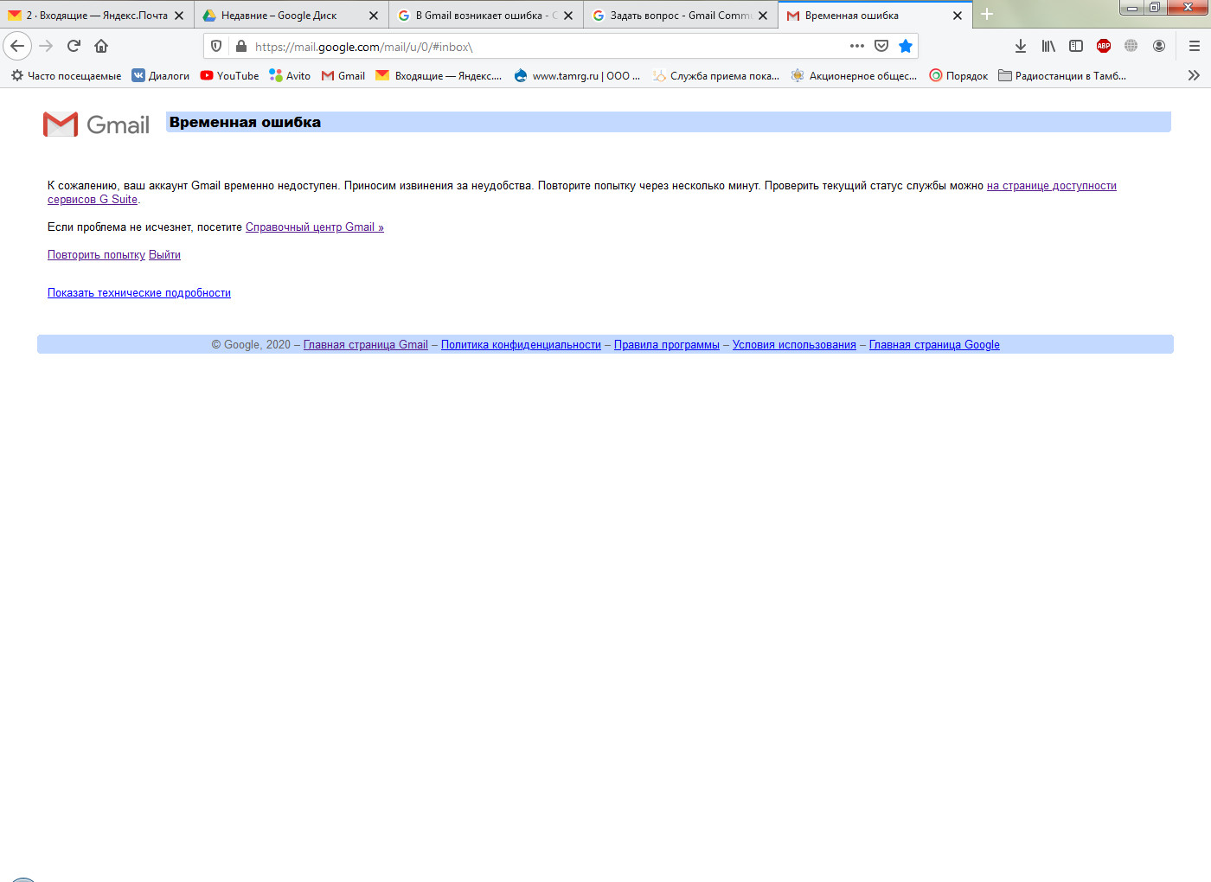Reload the current page
The height and width of the screenshot is (882, 1211).
tap(74, 46)
